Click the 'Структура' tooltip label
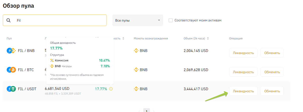The width and height of the screenshot is (303, 112). pyautogui.click(x=57, y=55)
